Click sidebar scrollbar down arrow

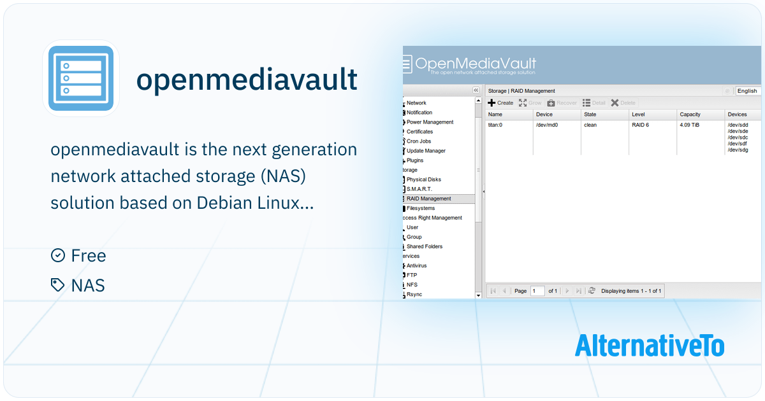pyautogui.click(x=479, y=295)
